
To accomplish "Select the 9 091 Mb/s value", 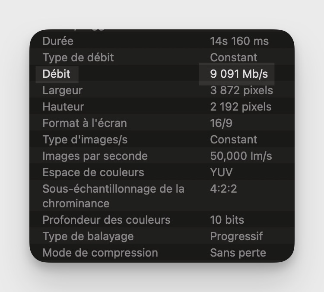I will 239,74.
